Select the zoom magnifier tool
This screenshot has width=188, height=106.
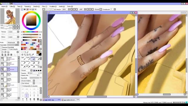(x=25, y=55)
